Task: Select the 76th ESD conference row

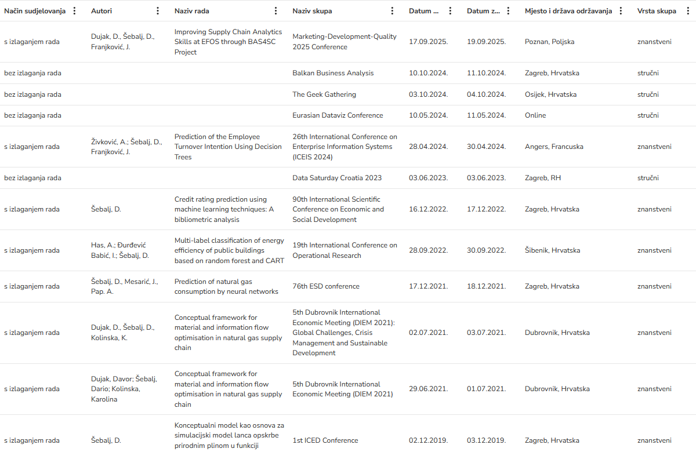Action: tap(326, 286)
